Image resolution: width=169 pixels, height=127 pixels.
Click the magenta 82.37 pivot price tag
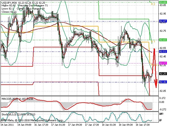click(163, 63)
